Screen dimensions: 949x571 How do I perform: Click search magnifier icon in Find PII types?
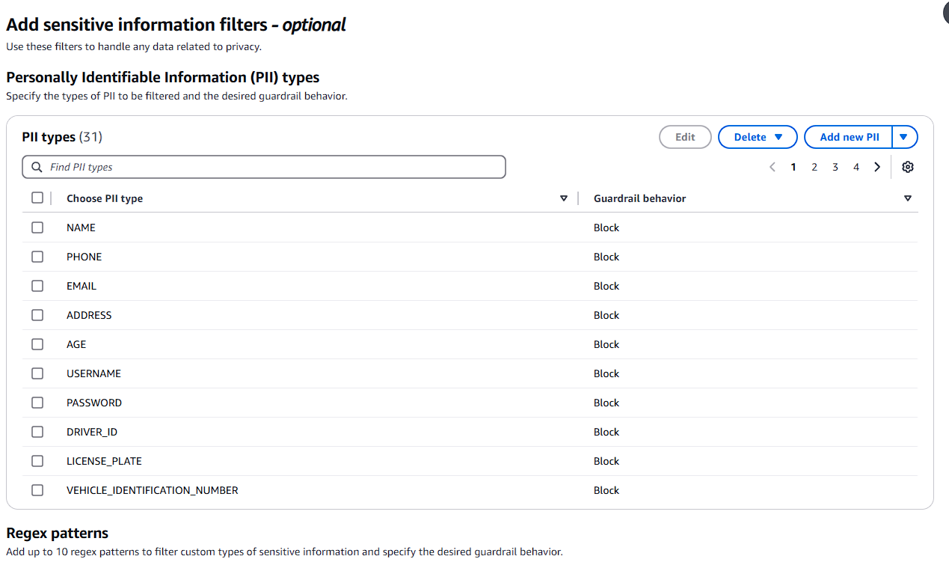click(x=37, y=167)
